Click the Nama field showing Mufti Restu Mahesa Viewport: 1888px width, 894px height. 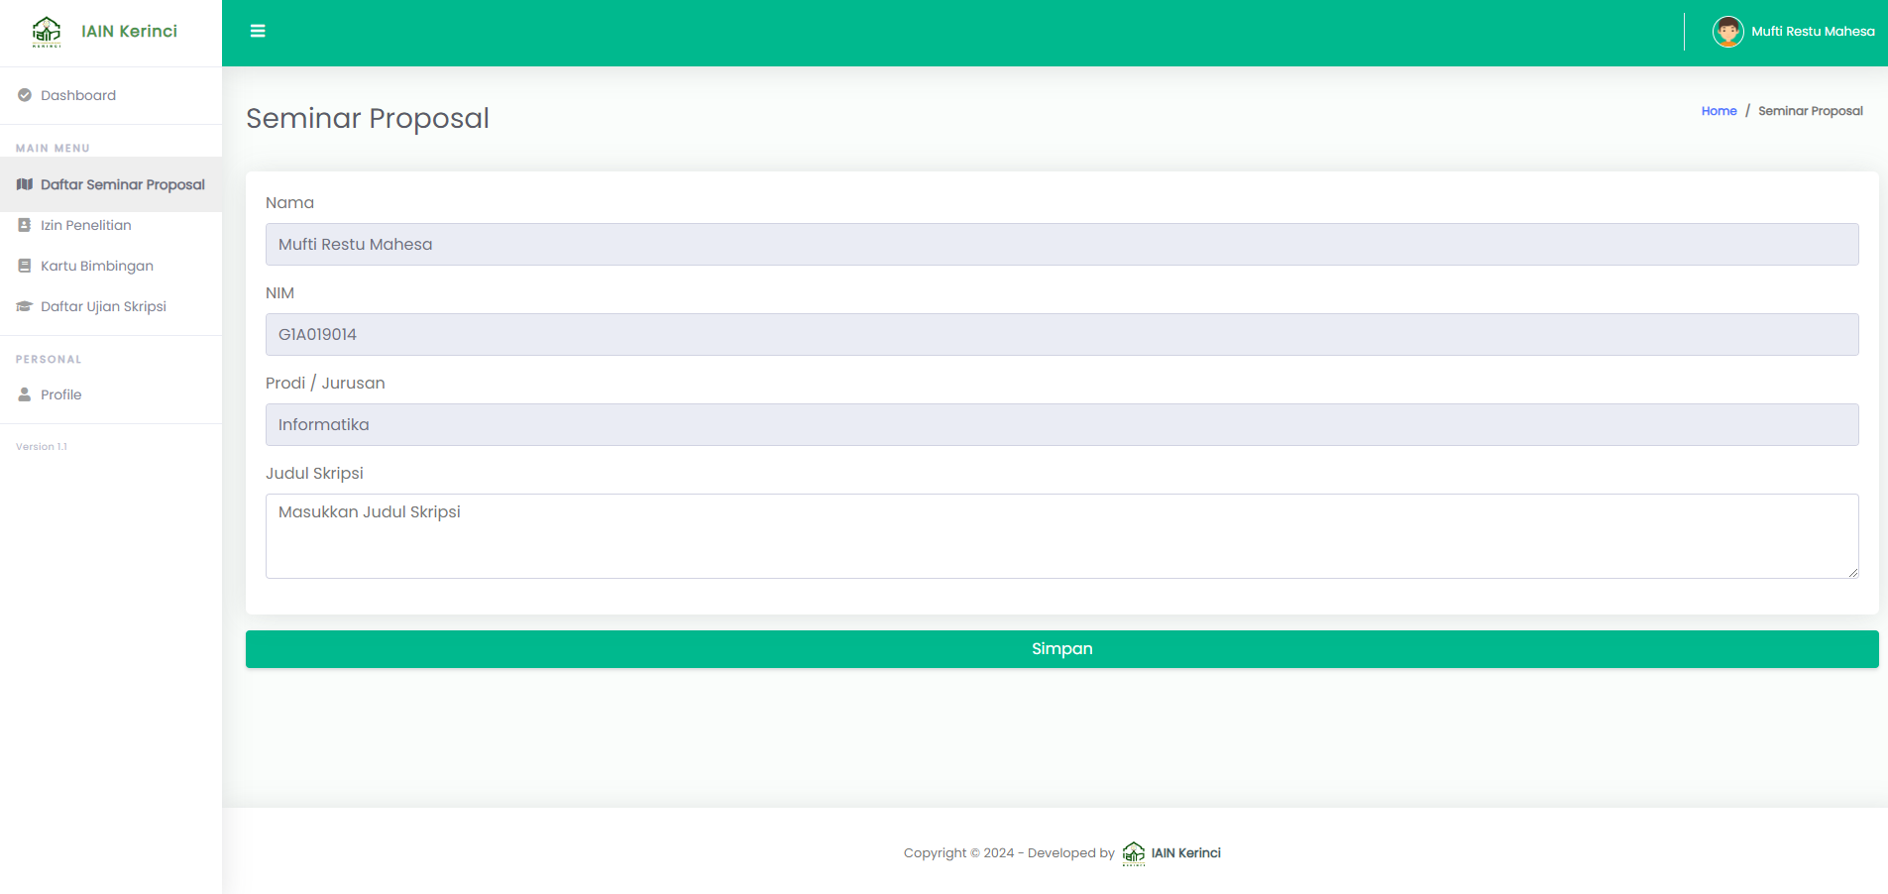pos(1062,245)
